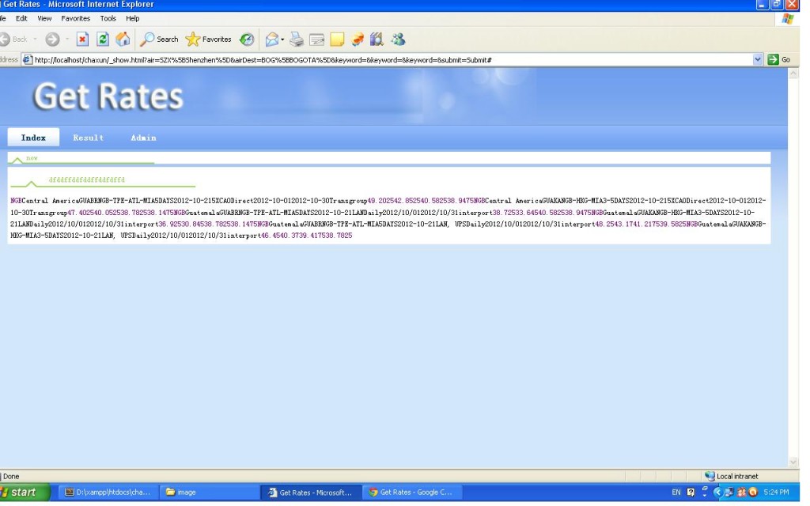This screenshot has height=506, width=810.
Task: Open the Search magnifier toolbar button
Action: coord(159,40)
